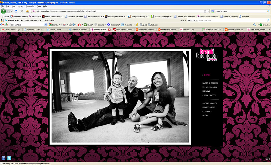
Task: Find word 'pere' using toolbar button
Action: pos(143,25)
